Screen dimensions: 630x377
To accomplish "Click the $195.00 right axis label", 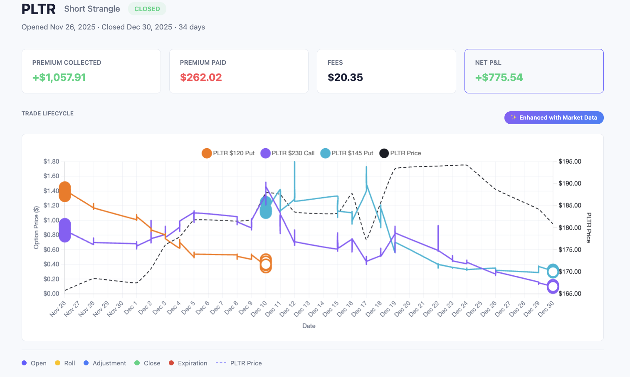I will coord(570,162).
